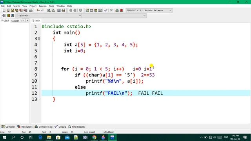This screenshot has height=141, width=251.
Task: Open the Window menu
Action: point(60,6)
